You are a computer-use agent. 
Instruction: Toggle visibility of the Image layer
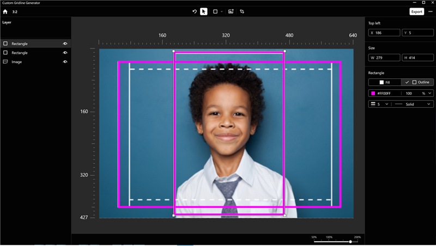coord(65,62)
